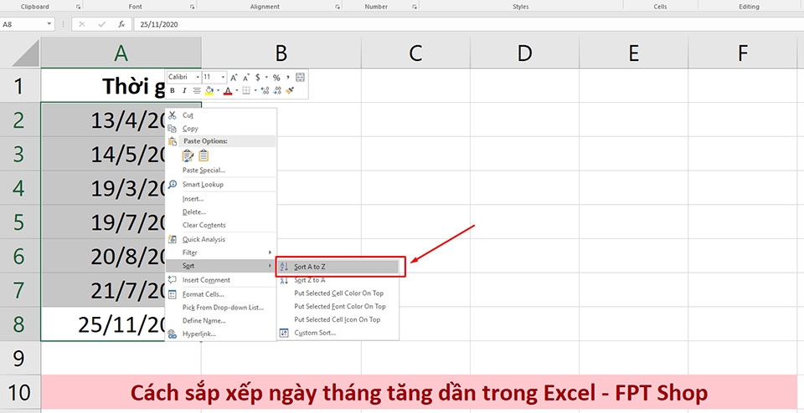Choose second paste option icon

tap(204, 156)
